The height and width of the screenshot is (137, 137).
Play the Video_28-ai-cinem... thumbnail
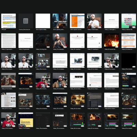pos(9,60)
